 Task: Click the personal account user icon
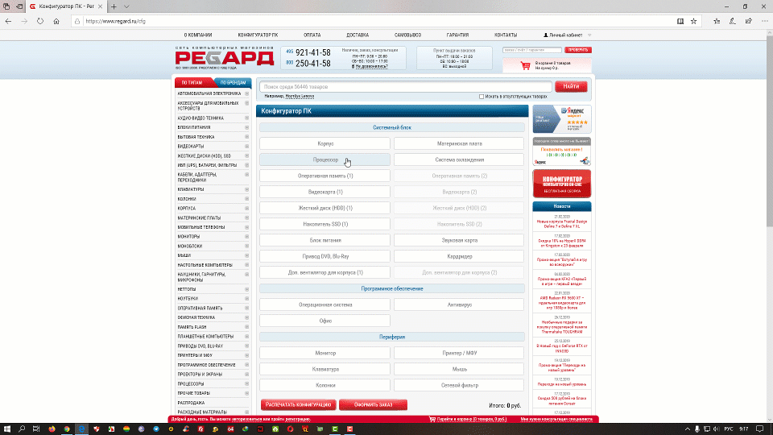click(546, 35)
